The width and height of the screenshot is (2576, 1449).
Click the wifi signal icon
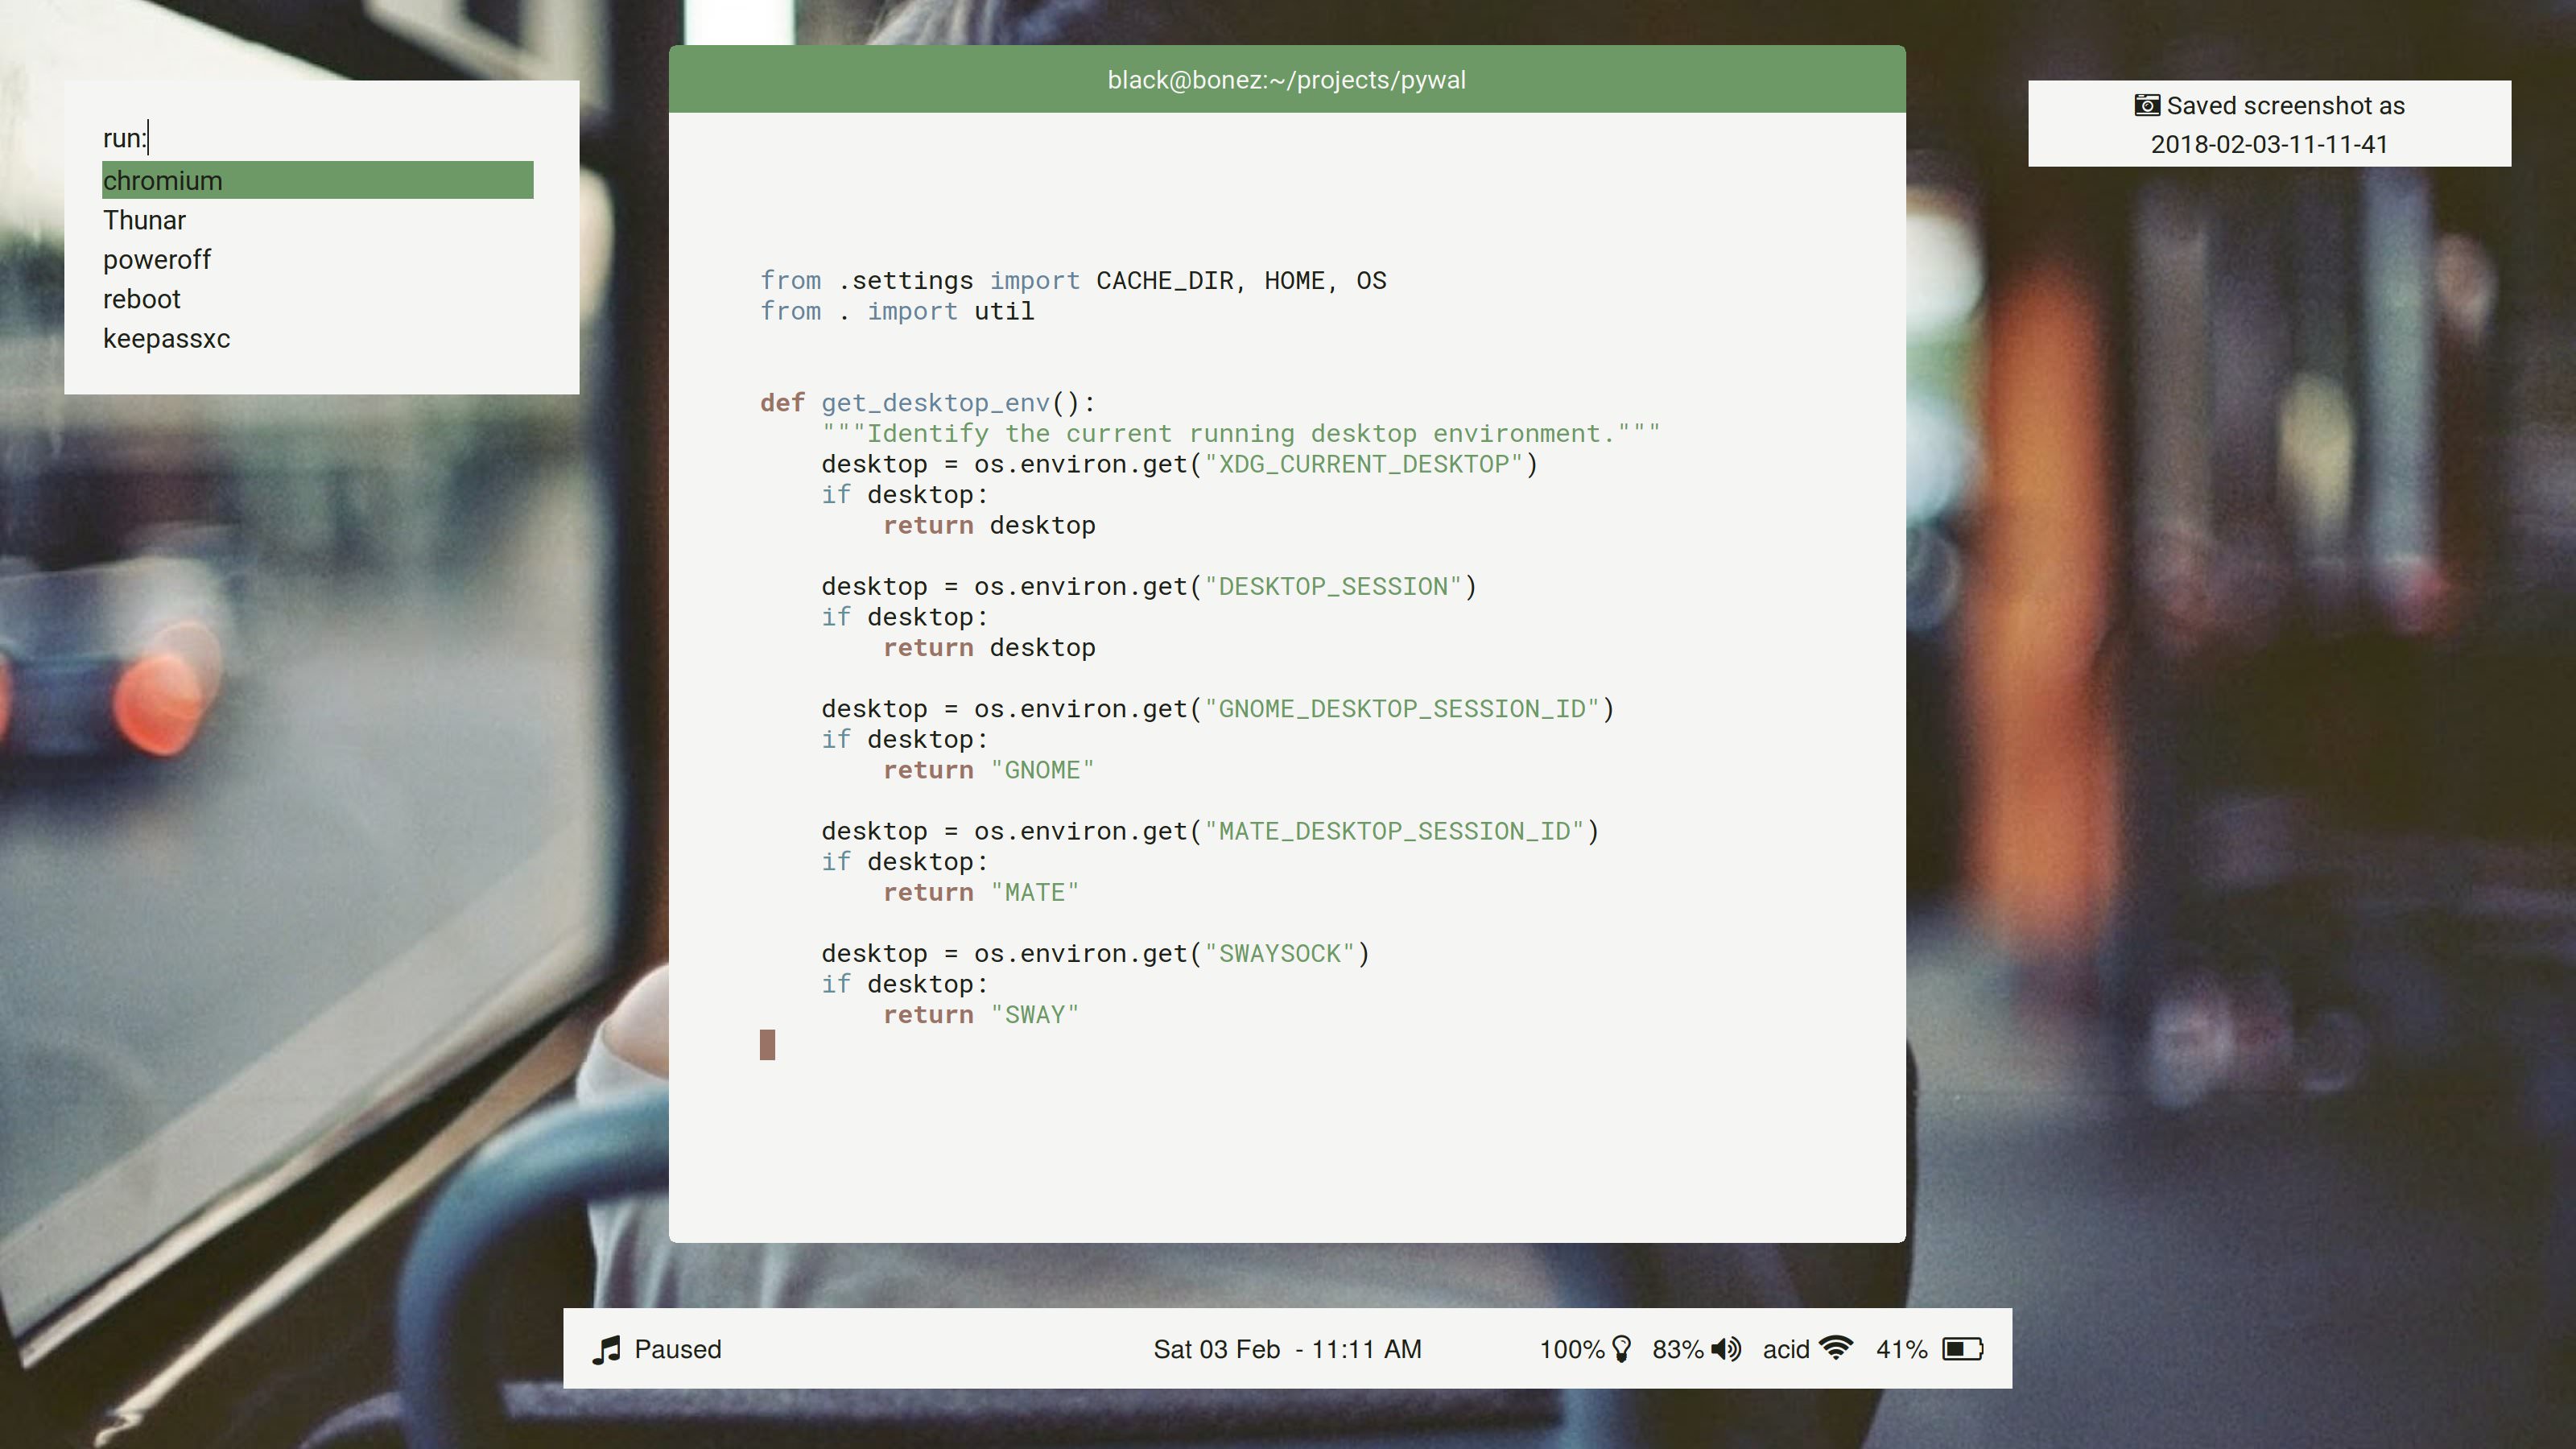click(x=1836, y=1348)
